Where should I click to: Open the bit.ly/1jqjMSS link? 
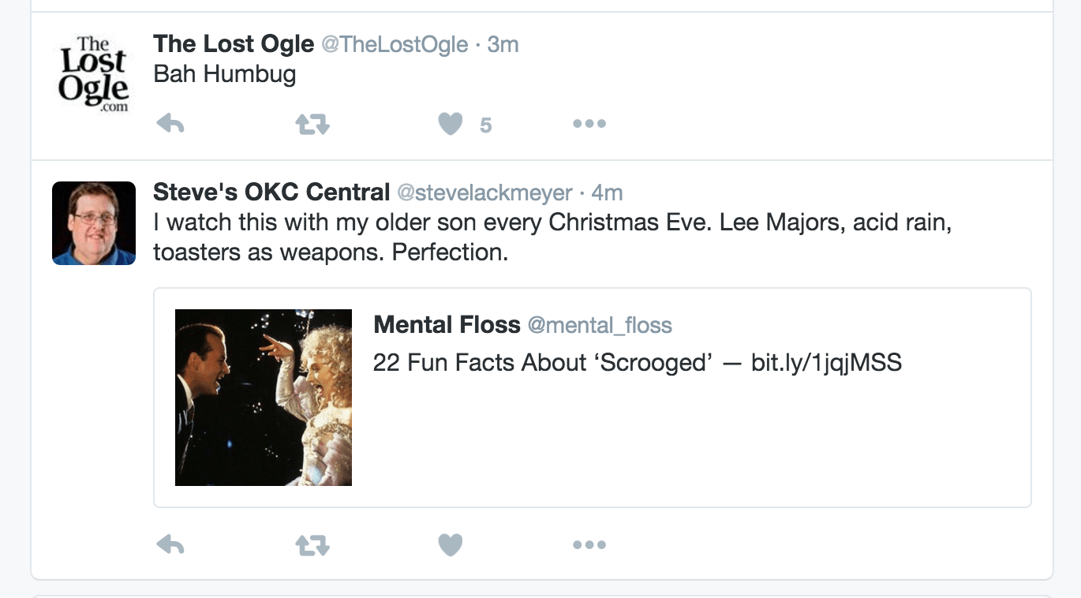coord(826,363)
